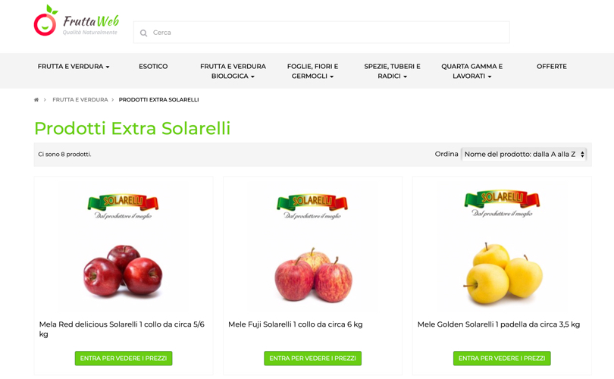Expand Spezie, Tuberi e Radici menu

click(x=392, y=71)
